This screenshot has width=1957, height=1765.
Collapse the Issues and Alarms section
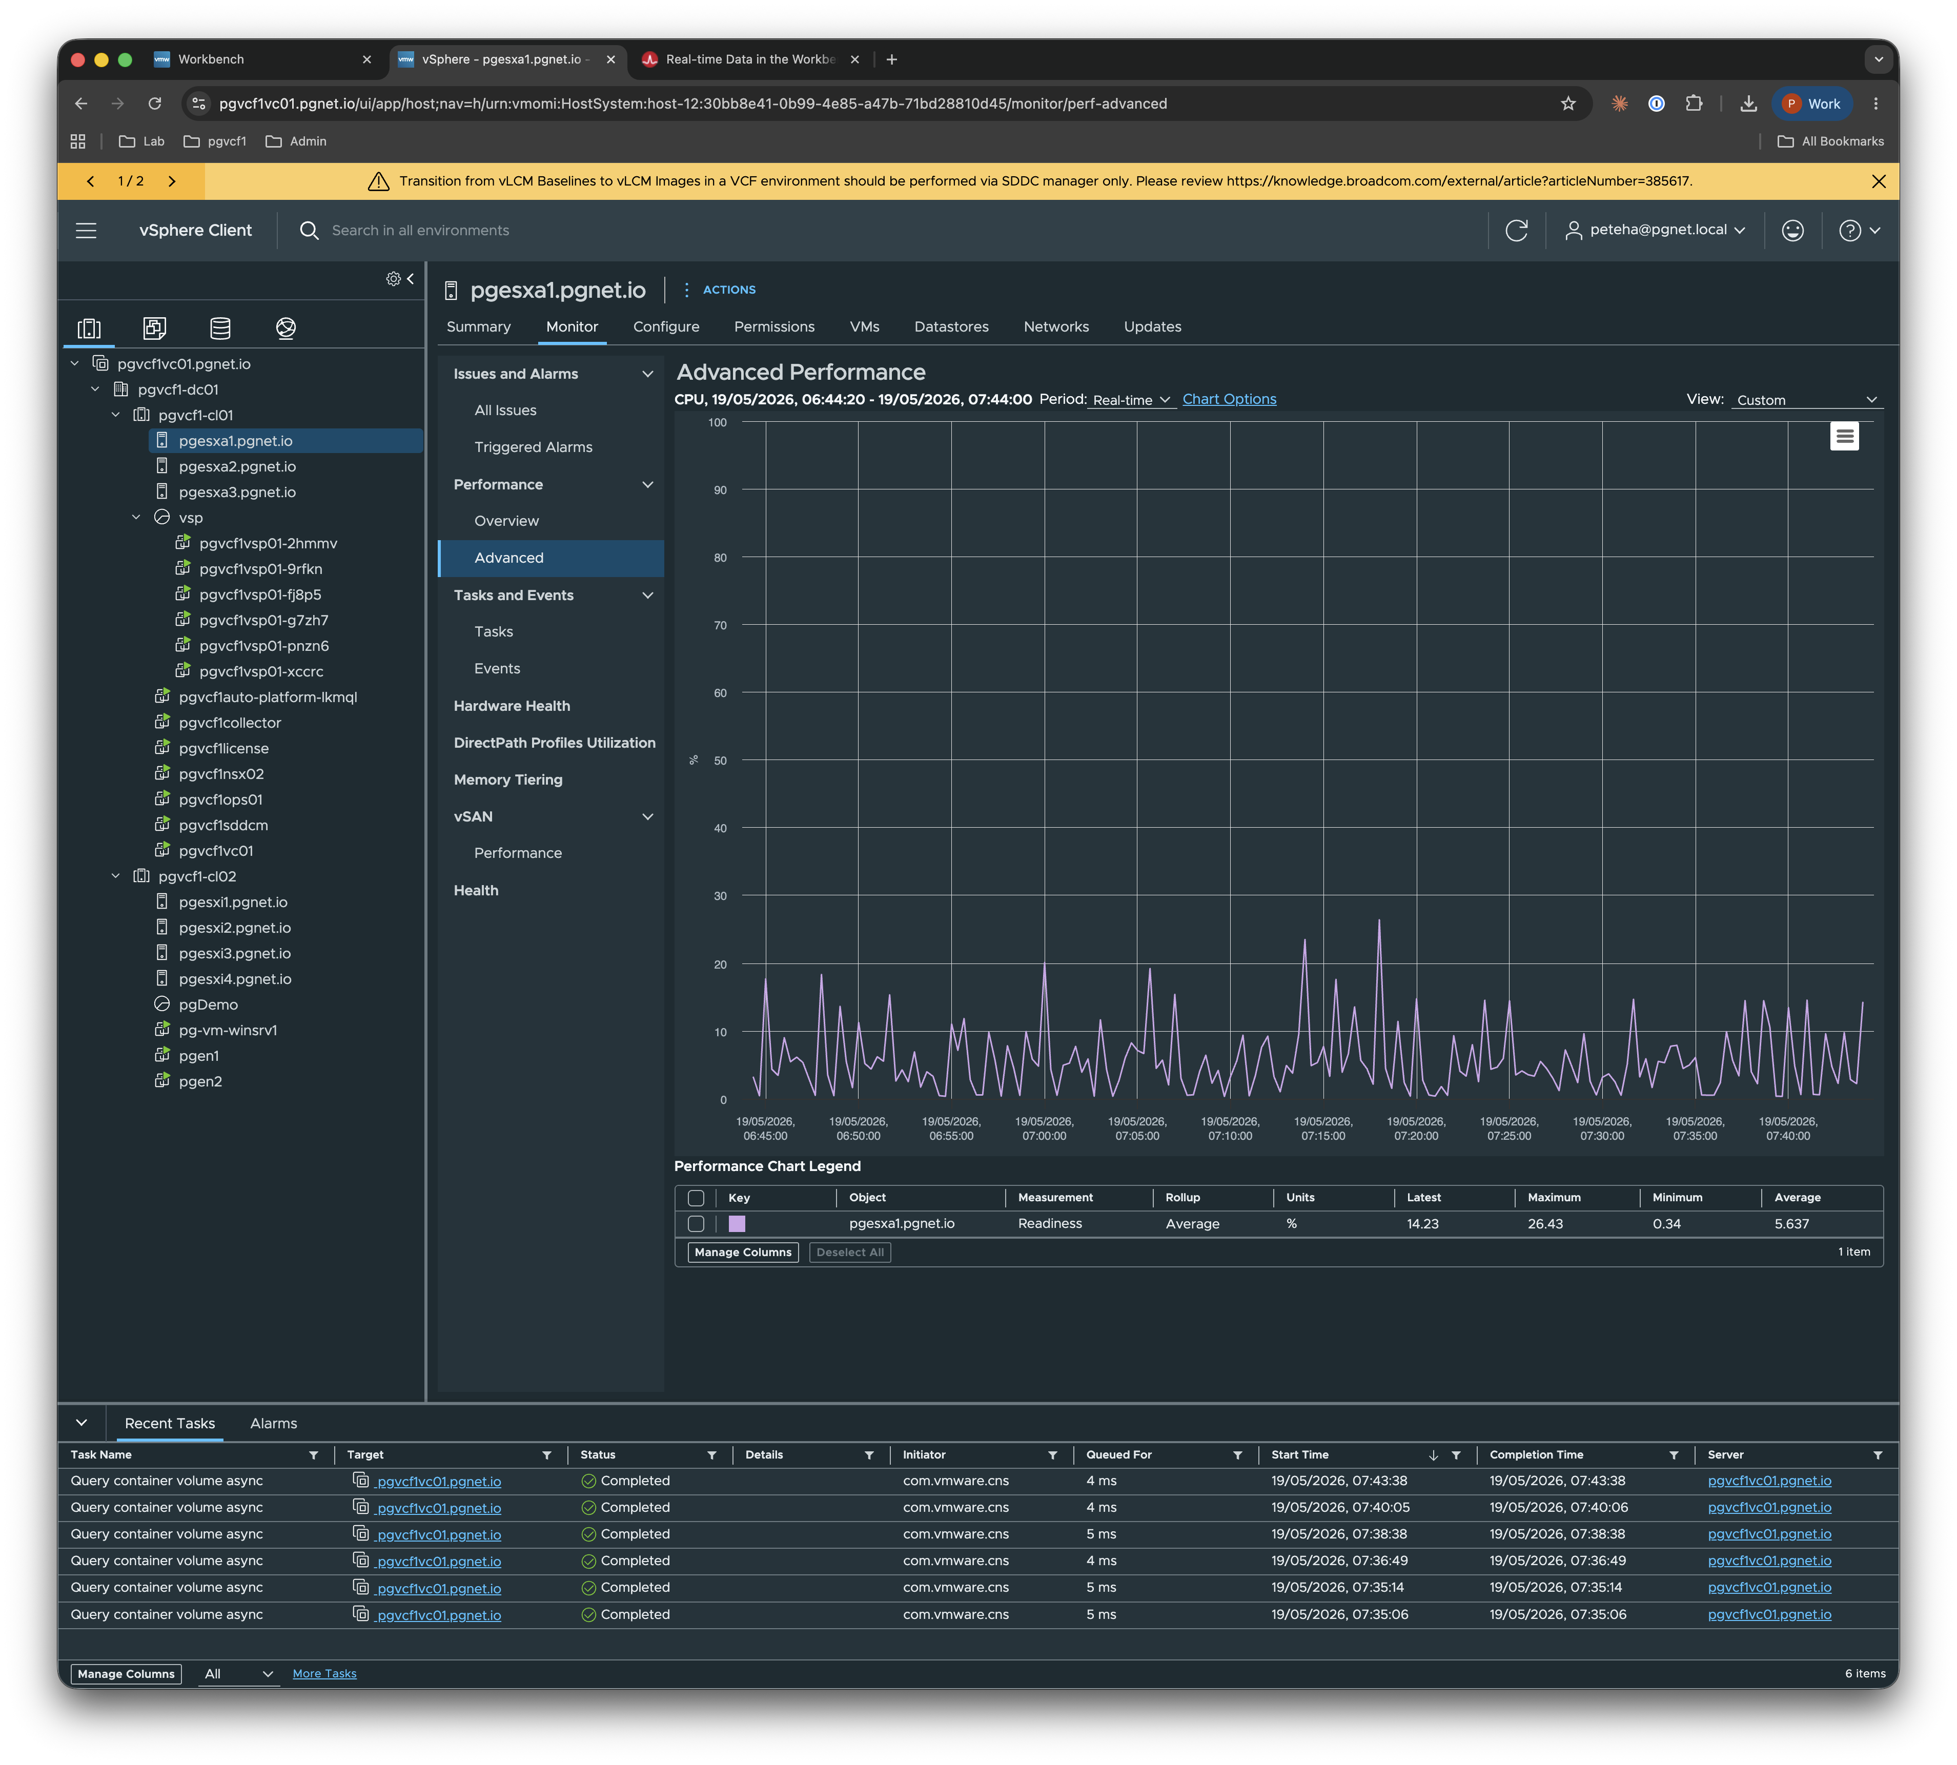tap(648, 374)
